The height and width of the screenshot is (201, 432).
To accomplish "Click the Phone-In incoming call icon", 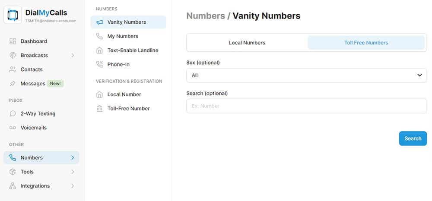I will [x=100, y=65].
